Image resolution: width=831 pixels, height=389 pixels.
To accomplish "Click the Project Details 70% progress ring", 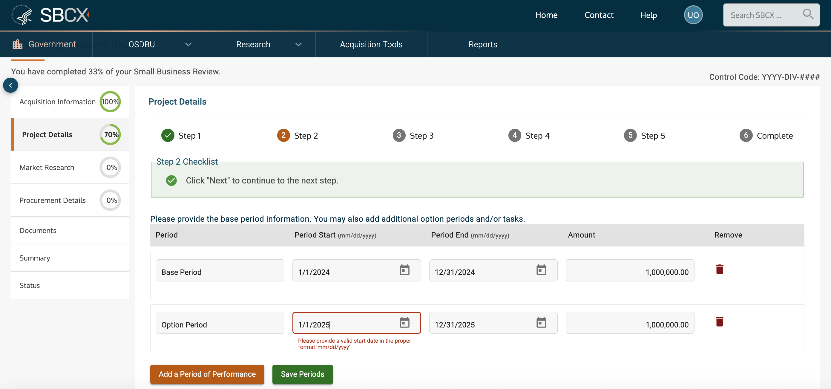I will point(110,134).
